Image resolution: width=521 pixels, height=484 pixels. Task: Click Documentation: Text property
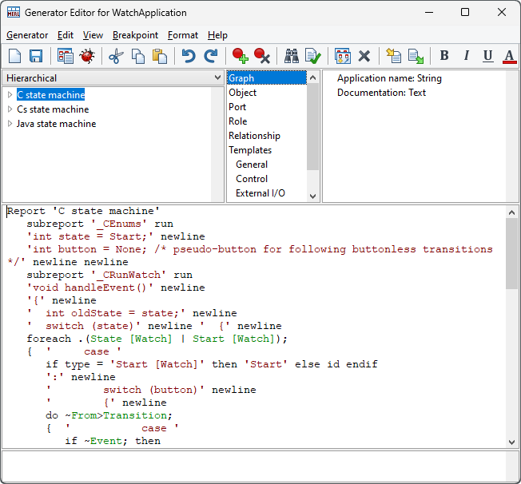pos(381,93)
